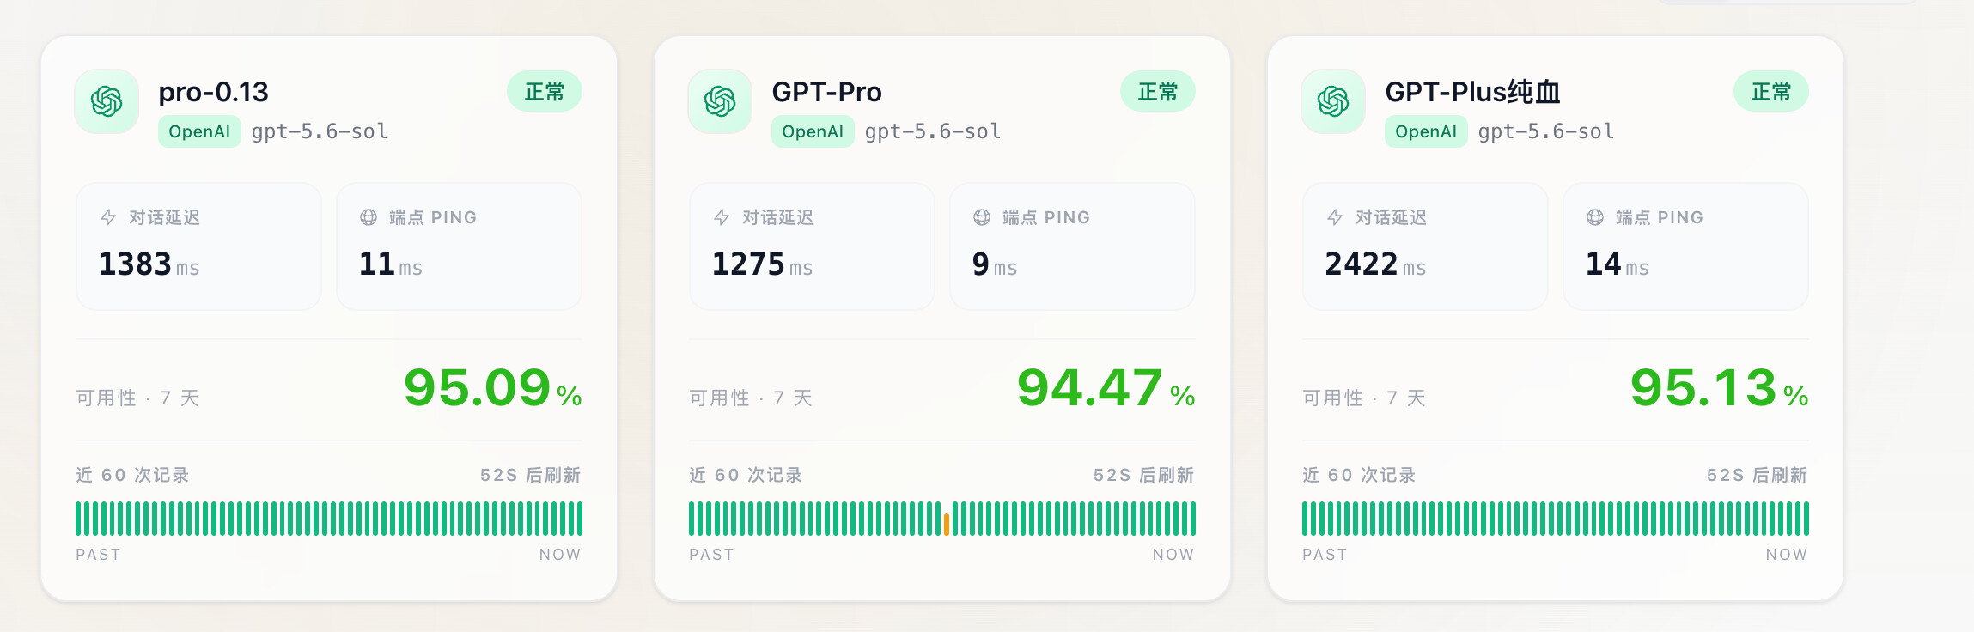
Task: Click the 1383 ms chat latency value
Action: (x=149, y=264)
